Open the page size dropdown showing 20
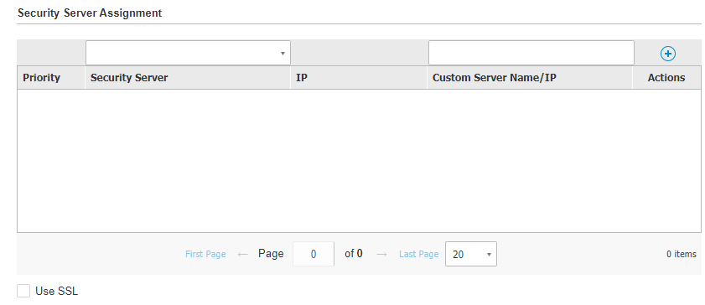Image resolution: width=705 pixels, height=305 pixels. (471, 254)
